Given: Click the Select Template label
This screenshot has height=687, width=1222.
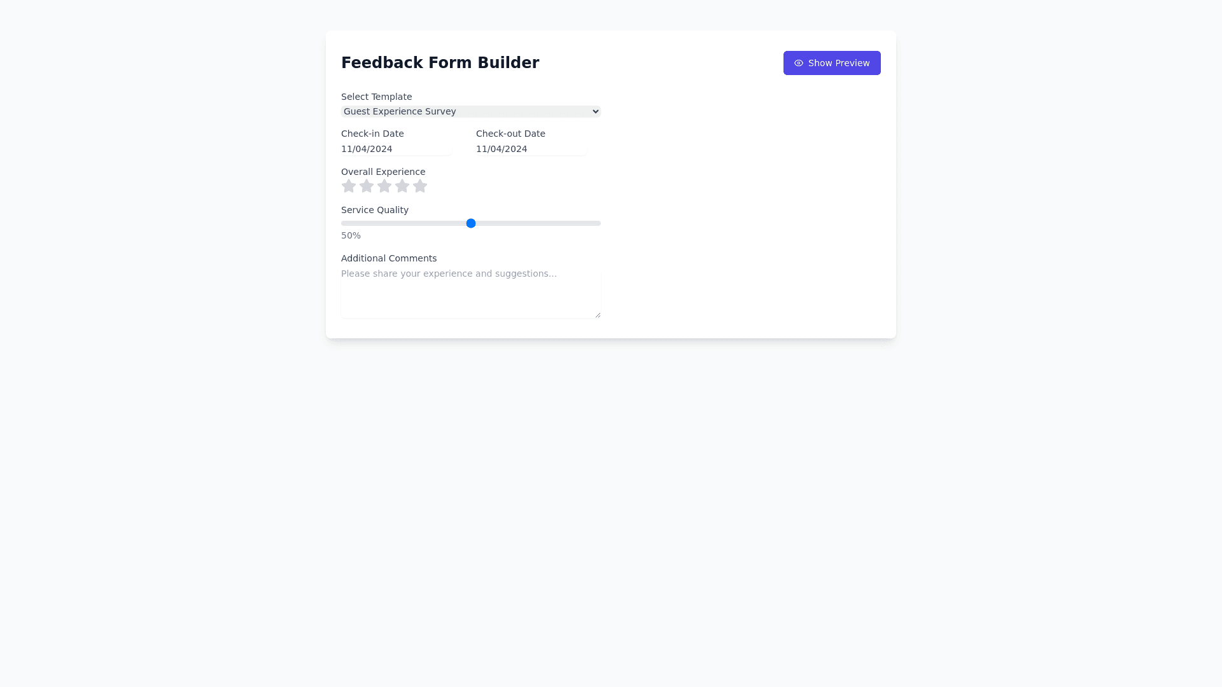Looking at the screenshot, I should click(x=376, y=97).
